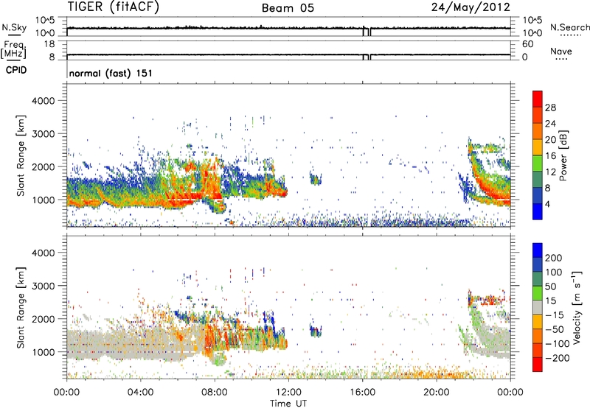Click the red-blue echo band near 2500 km in velocity panel
Image resolution: width=590 pixels, height=408 pixels.
coord(486,300)
